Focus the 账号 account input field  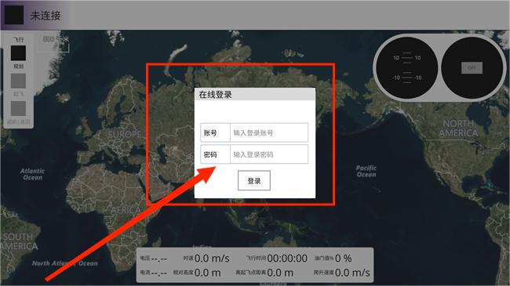pyautogui.click(x=269, y=132)
